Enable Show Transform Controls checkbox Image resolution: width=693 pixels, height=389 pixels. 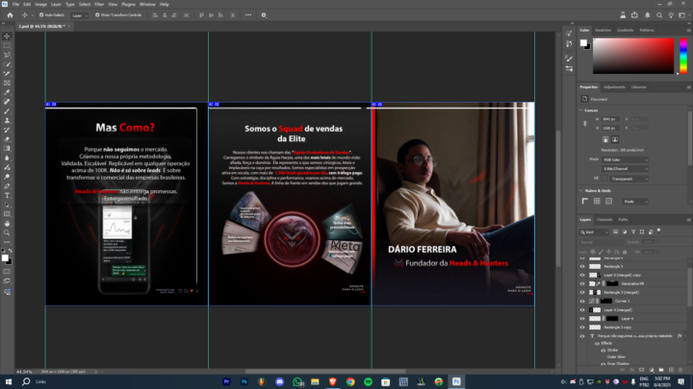pos(98,15)
